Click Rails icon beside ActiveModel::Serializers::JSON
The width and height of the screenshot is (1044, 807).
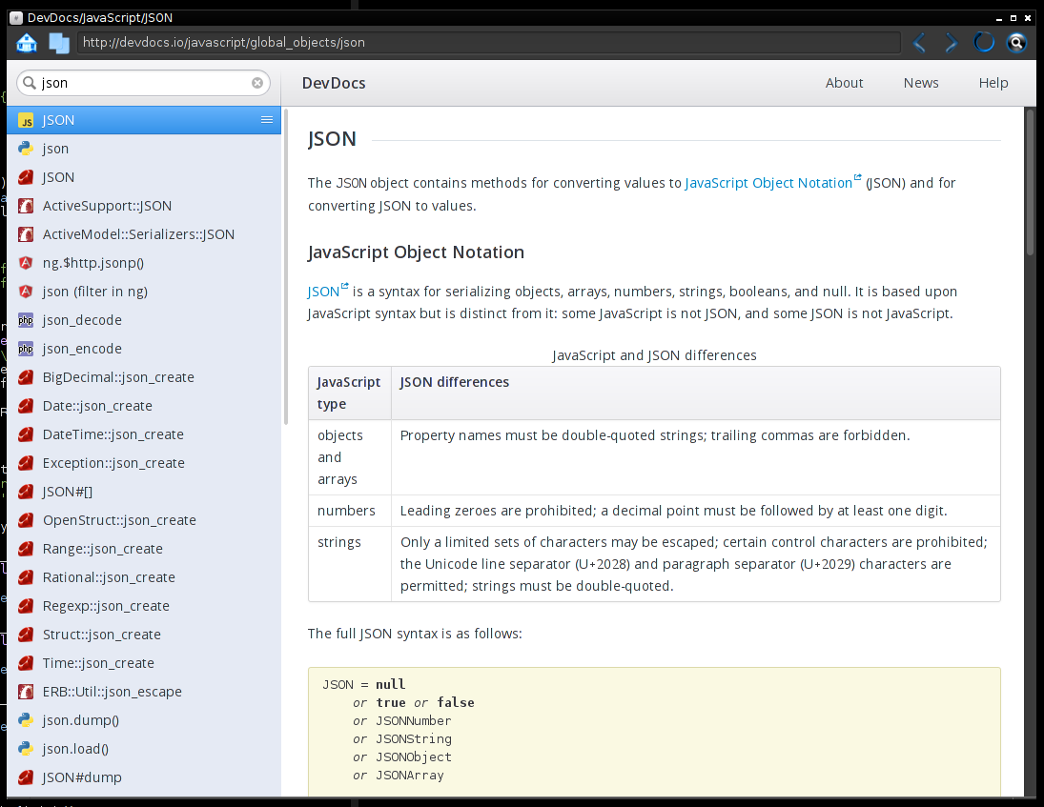pos(26,234)
